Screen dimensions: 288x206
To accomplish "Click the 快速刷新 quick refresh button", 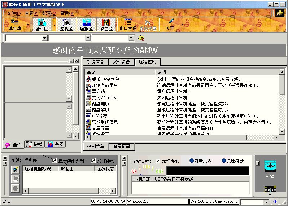I will 232,161.
